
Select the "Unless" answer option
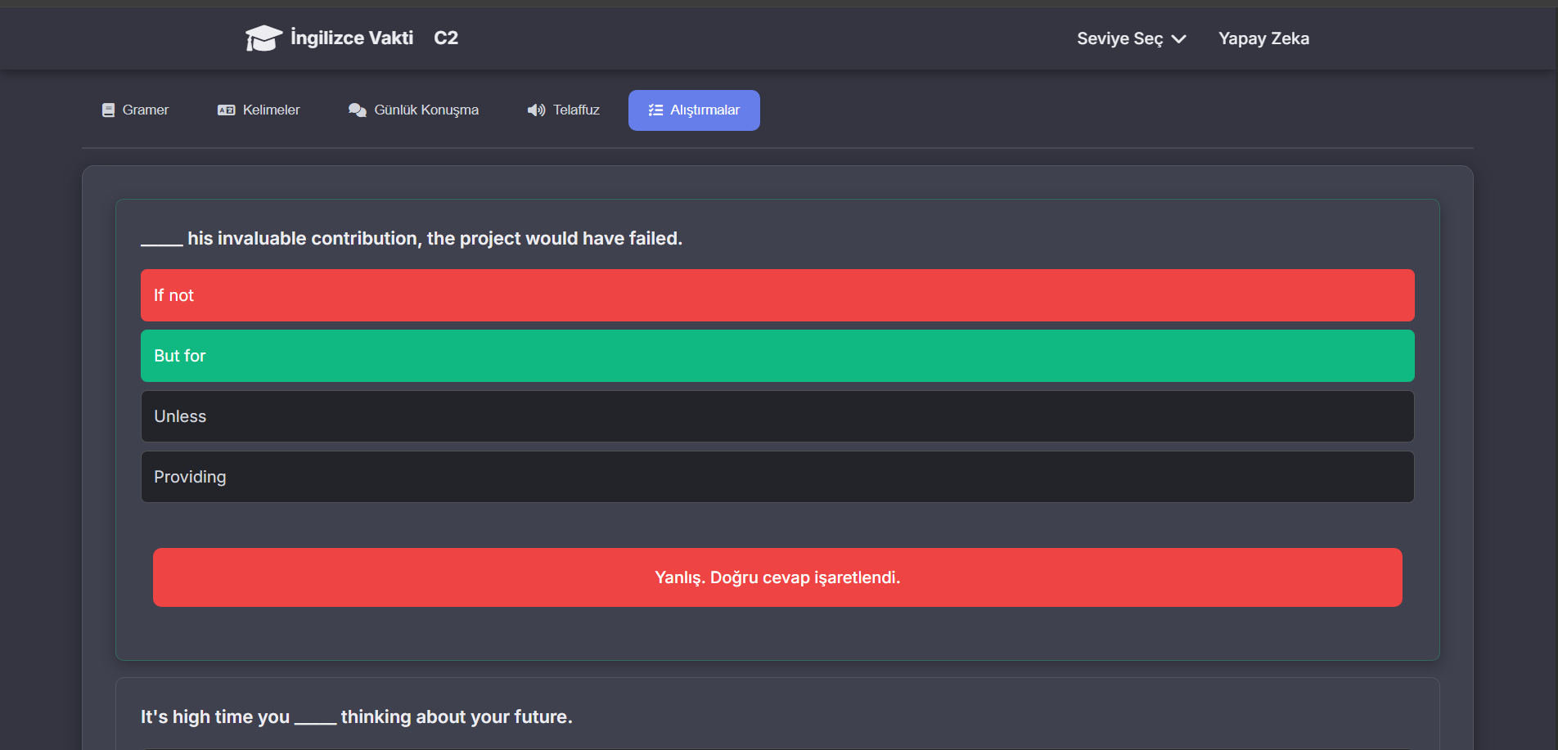click(777, 416)
